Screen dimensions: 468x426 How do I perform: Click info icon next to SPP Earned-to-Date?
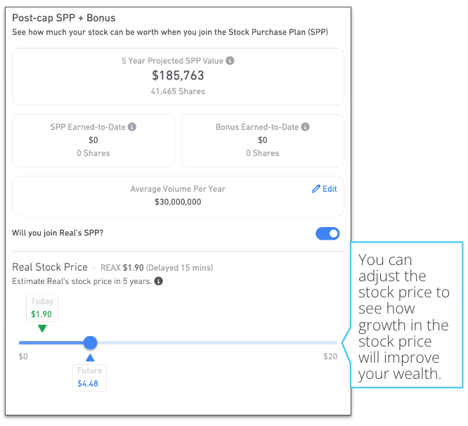click(132, 127)
